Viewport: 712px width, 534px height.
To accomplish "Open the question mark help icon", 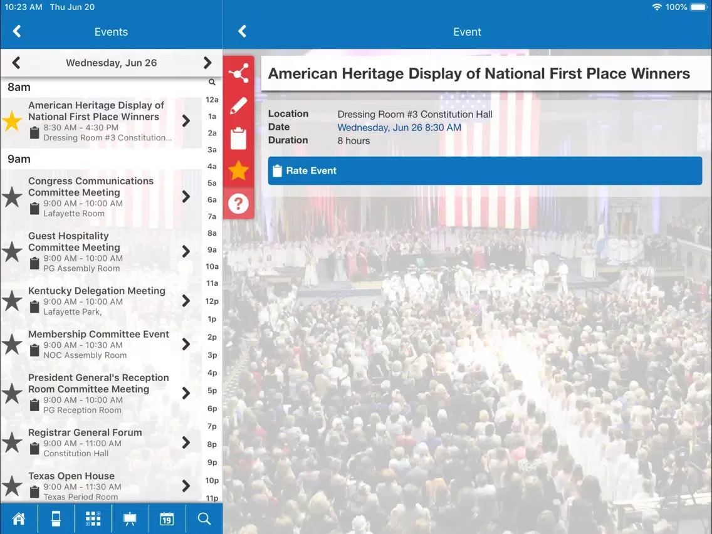I will [x=238, y=203].
